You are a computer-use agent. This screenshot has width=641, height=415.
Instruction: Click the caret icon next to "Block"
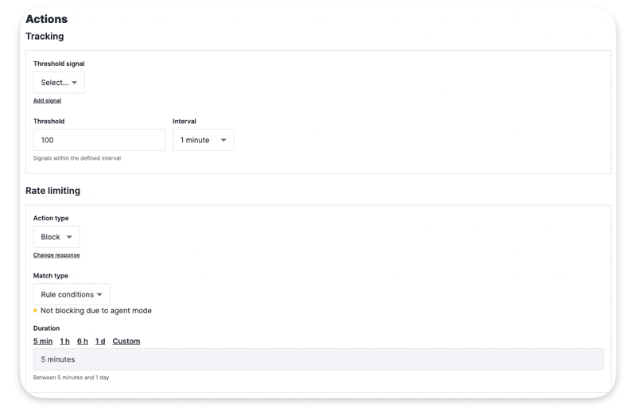point(69,238)
